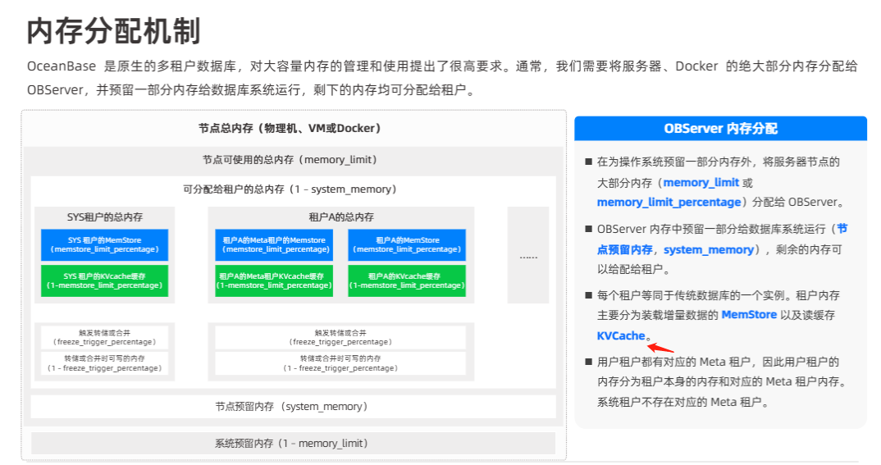Click the blue 租户A的MemStore box

(x=407, y=245)
